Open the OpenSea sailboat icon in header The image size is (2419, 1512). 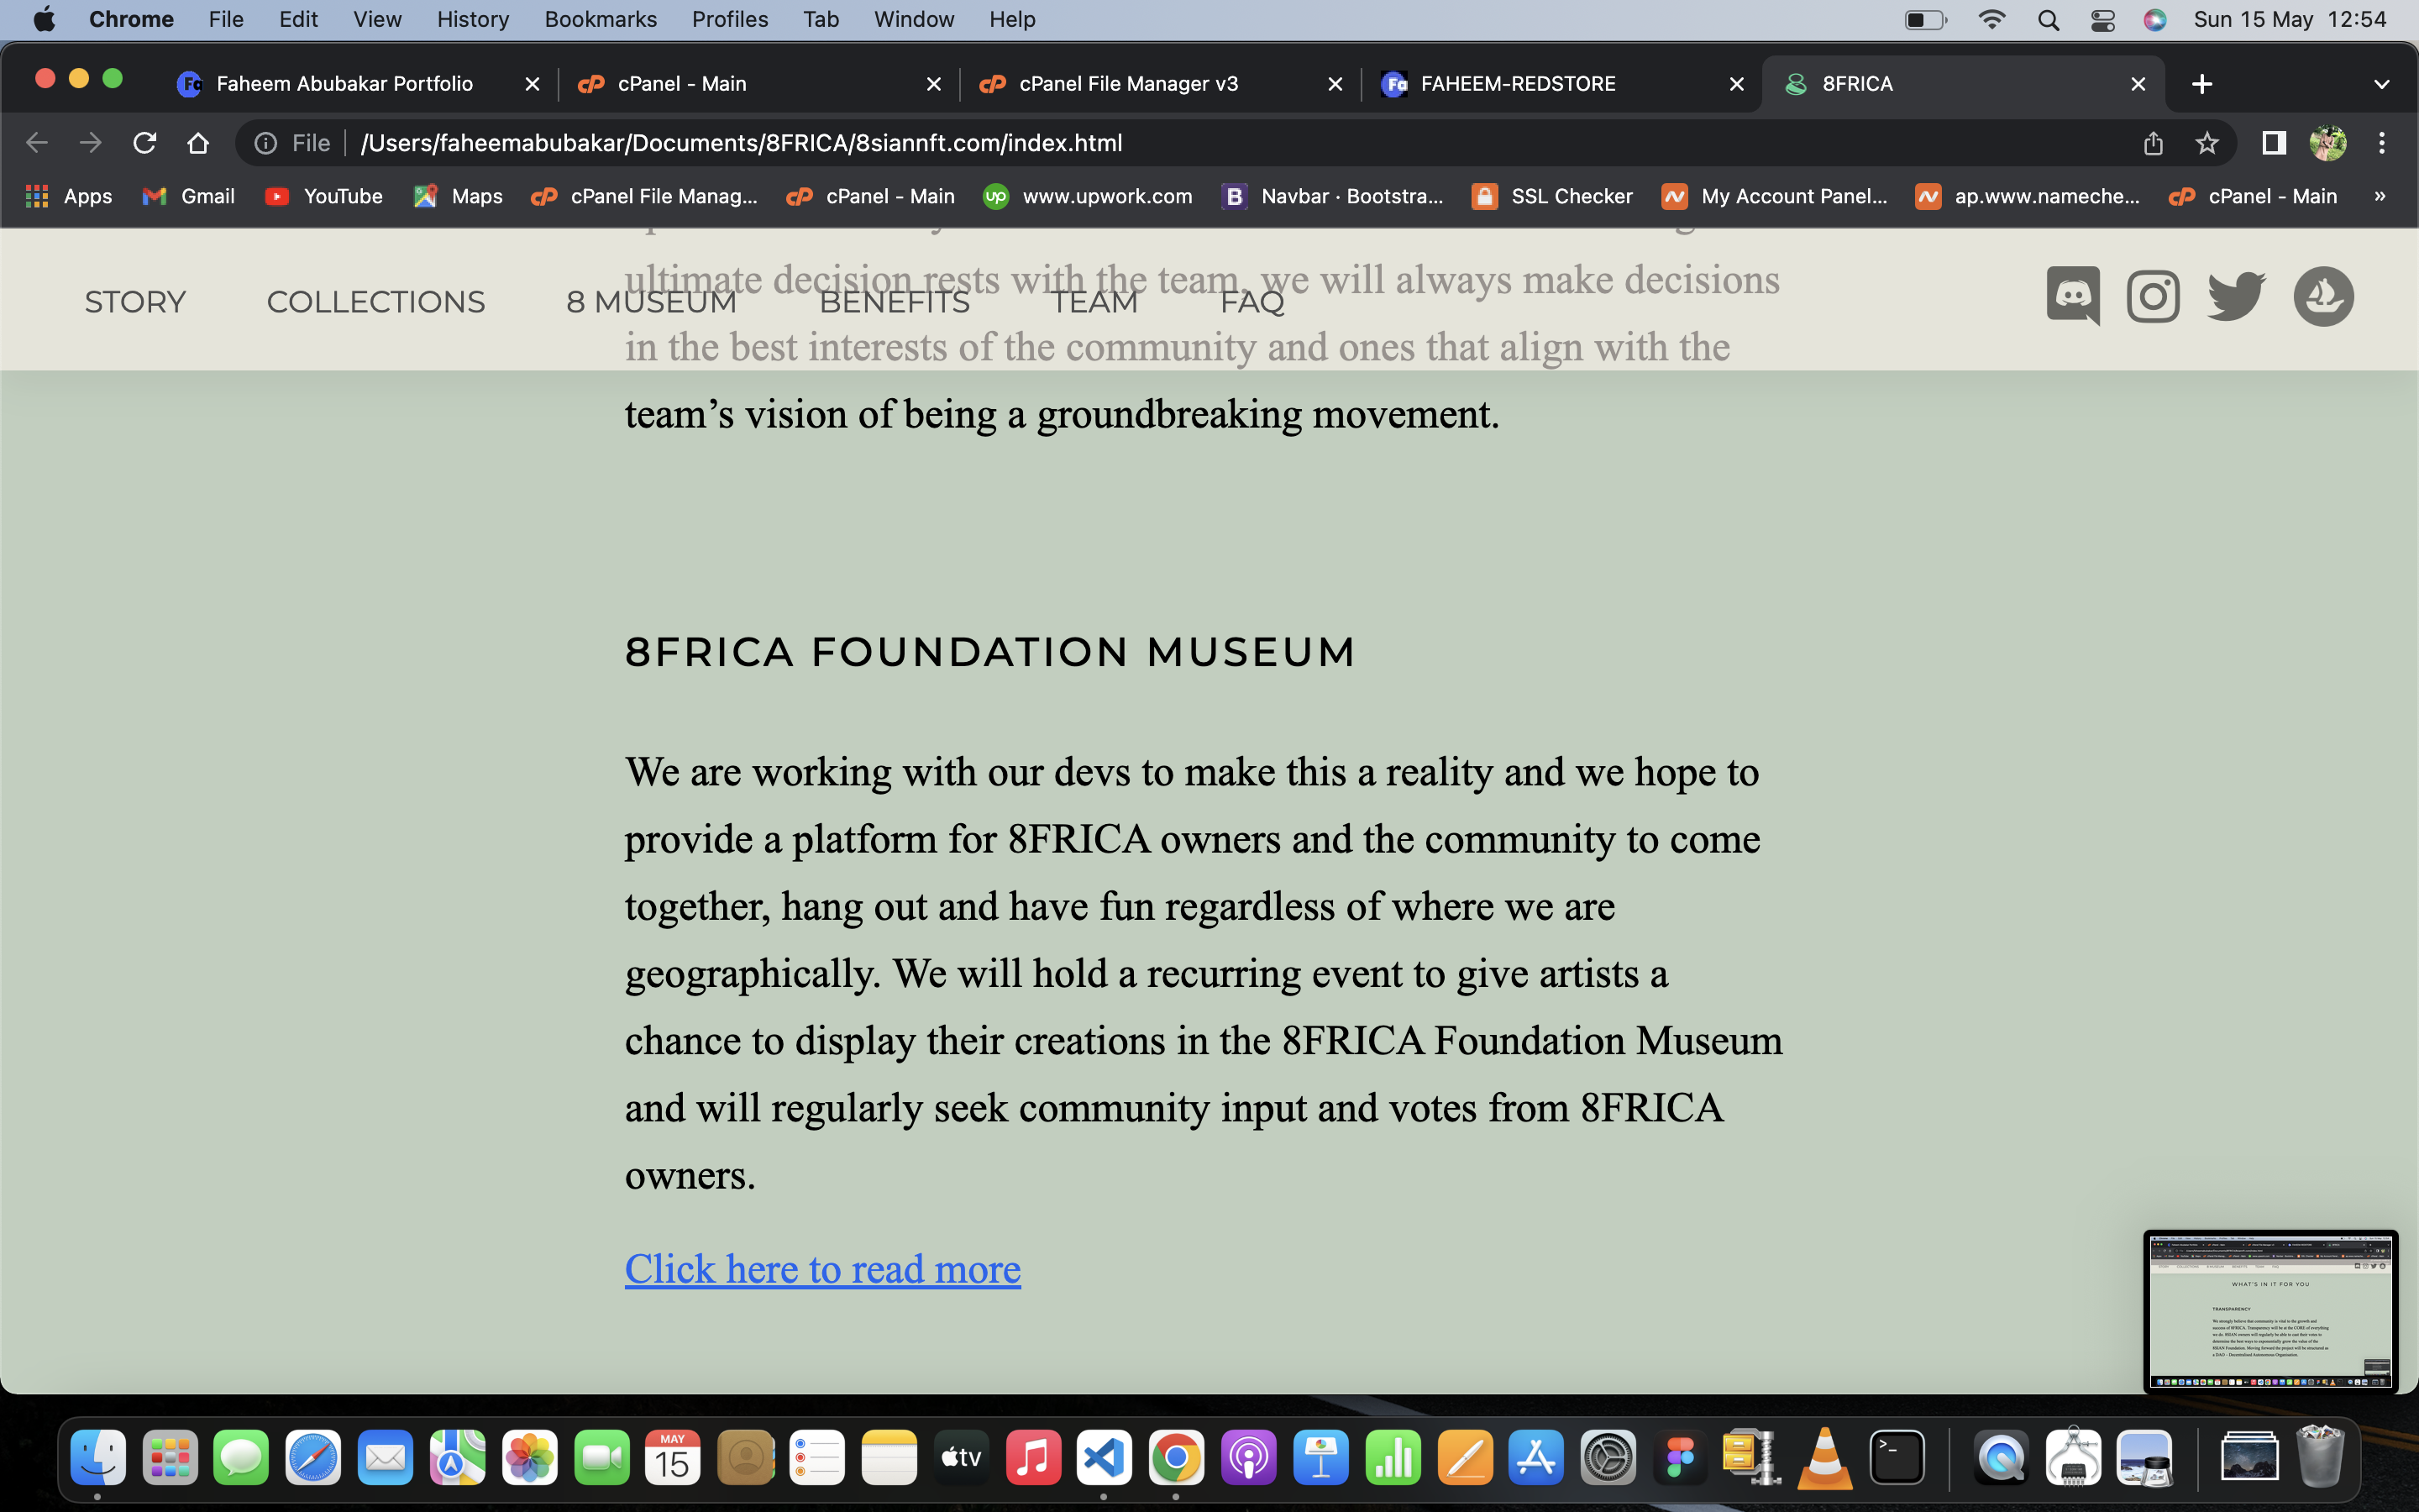click(x=2323, y=296)
